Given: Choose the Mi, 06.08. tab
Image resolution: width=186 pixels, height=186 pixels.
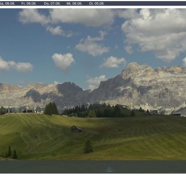Looking at the screenshot, I should tap(74, 4).
